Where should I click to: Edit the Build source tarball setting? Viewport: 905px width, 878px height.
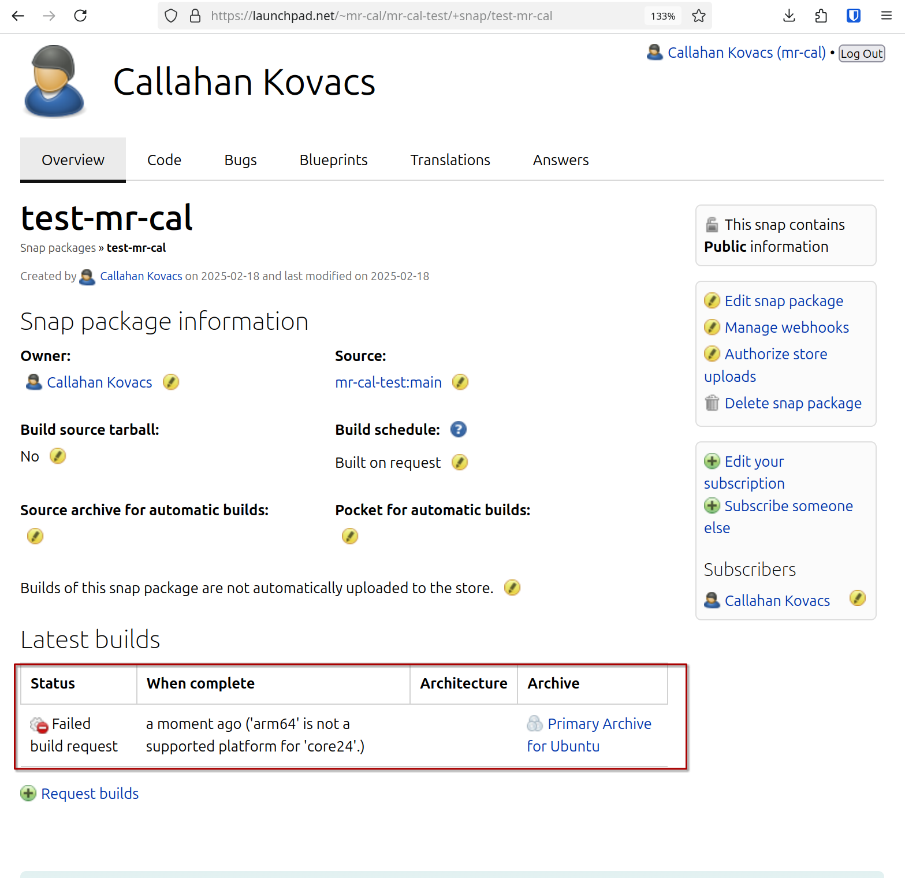[x=58, y=456]
